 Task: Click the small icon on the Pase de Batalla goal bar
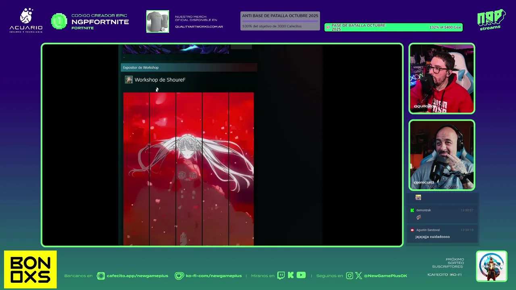point(328,27)
